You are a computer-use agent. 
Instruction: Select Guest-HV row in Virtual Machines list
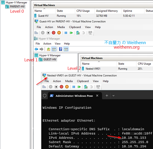click(93, 16)
